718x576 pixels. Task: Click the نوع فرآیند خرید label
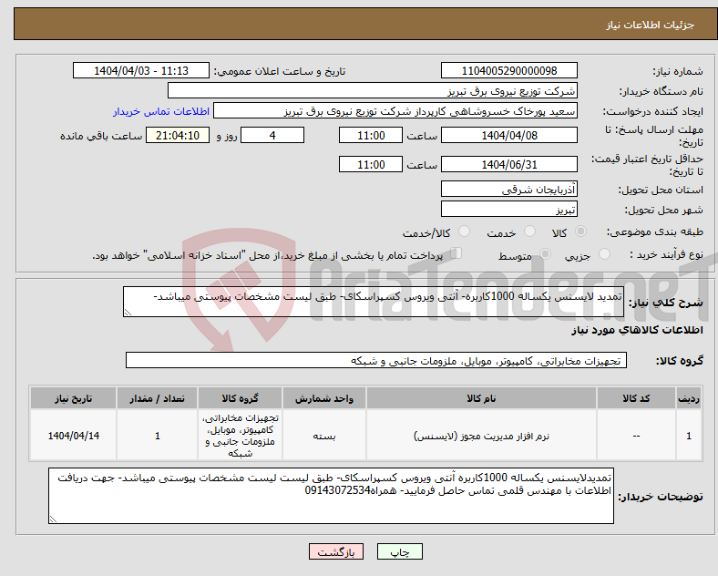(x=667, y=254)
